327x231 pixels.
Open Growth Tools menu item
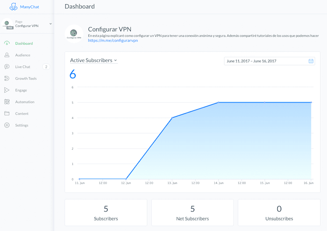click(26, 79)
